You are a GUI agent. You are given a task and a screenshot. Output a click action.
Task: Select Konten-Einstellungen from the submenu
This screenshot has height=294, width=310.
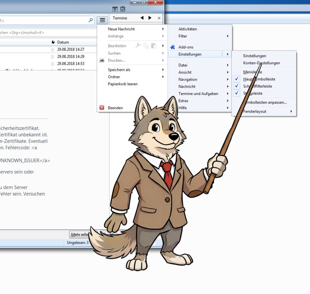pos(261,63)
